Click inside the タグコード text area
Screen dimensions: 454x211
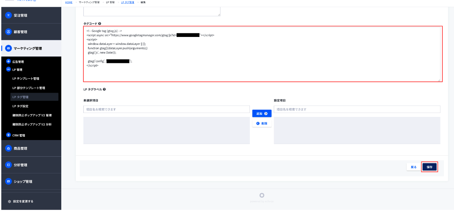click(262, 54)
